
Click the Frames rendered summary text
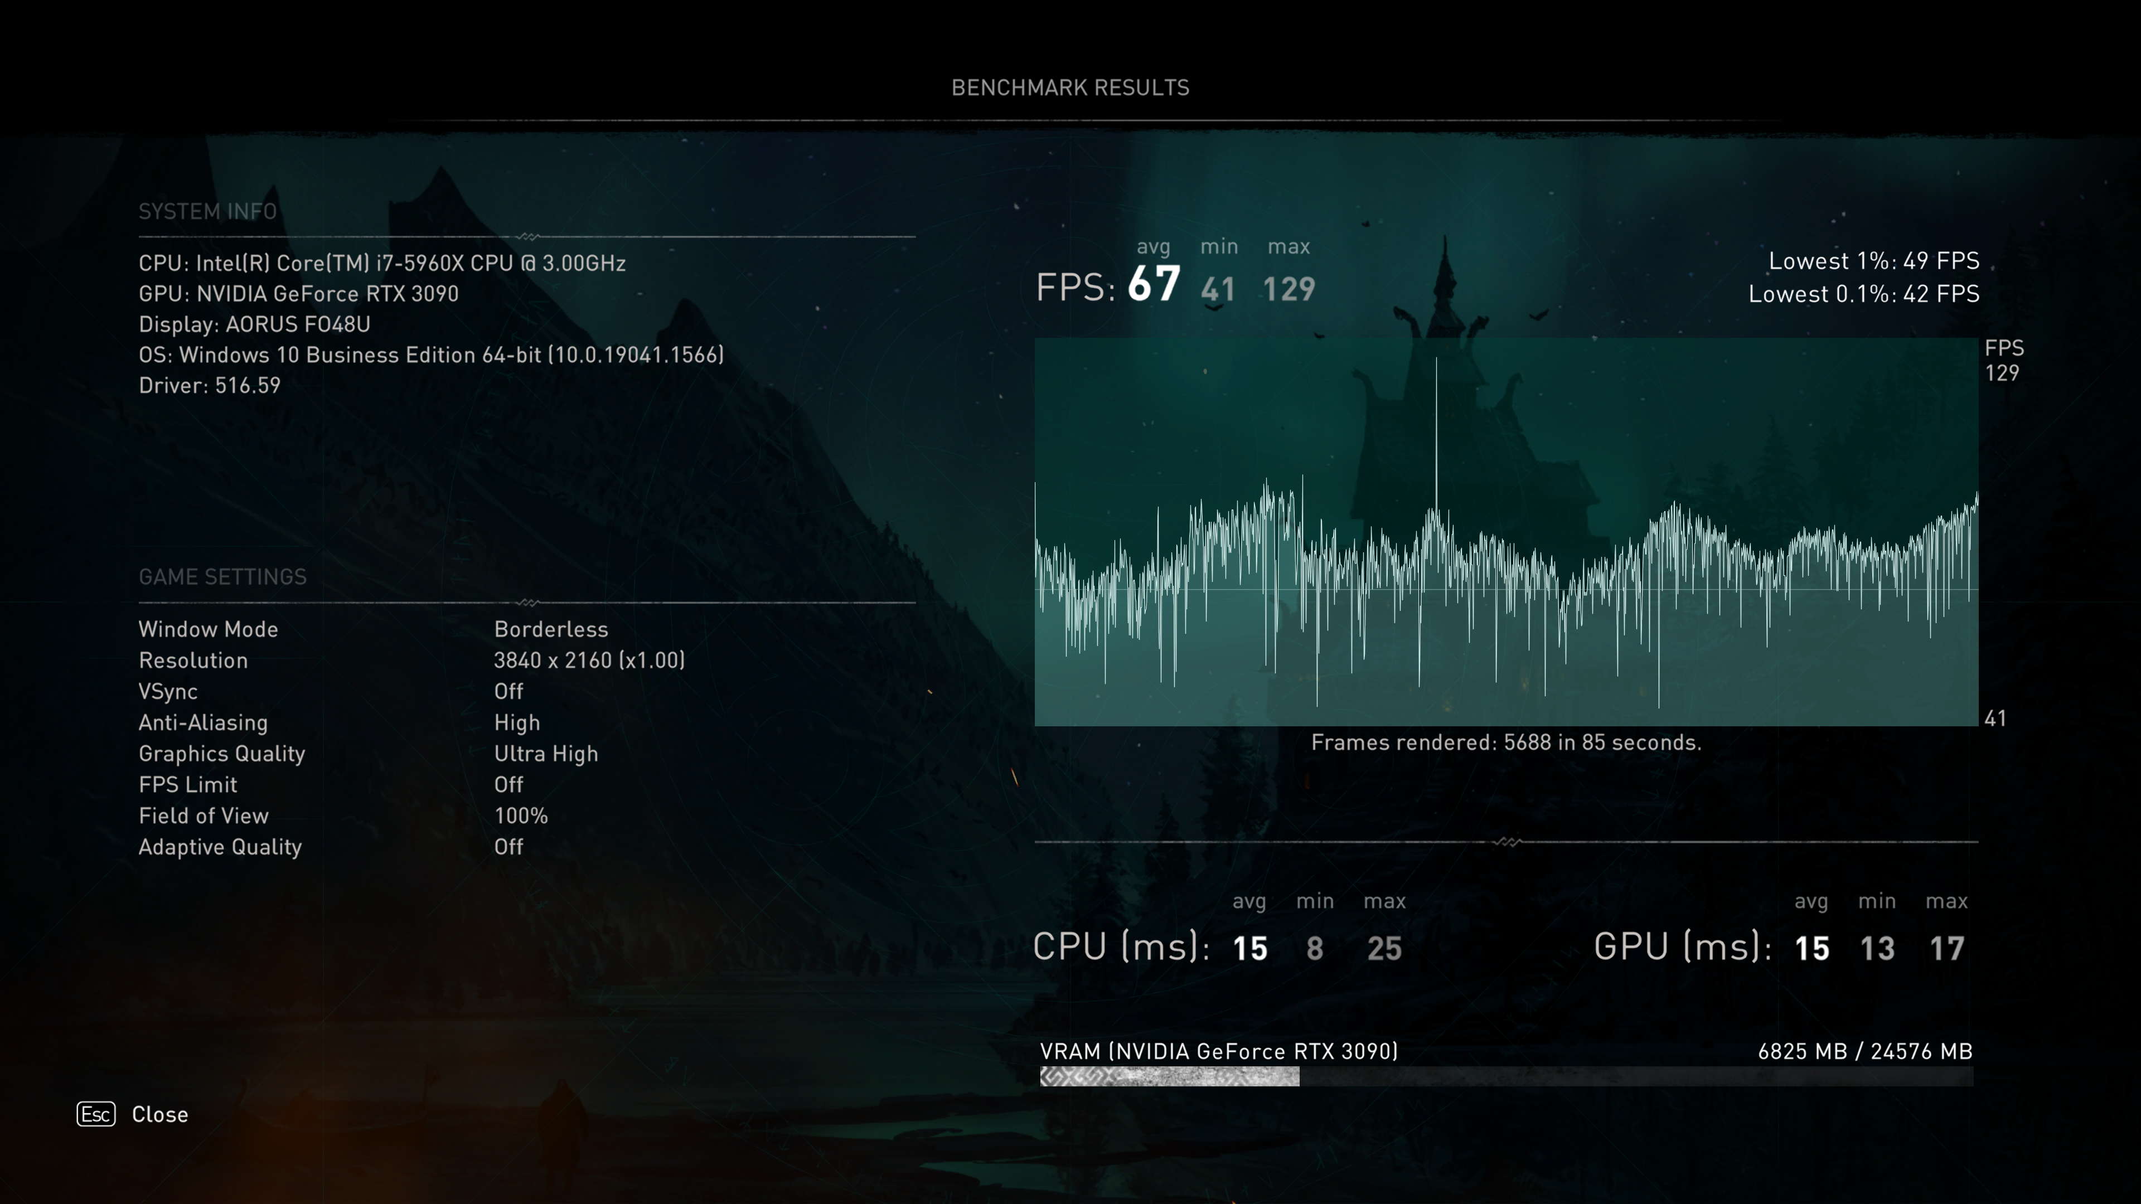[x=1506, y=743]
